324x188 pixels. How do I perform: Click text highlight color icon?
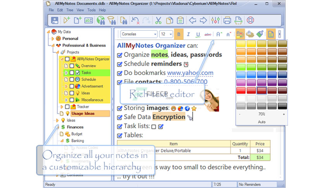[250, 34]
